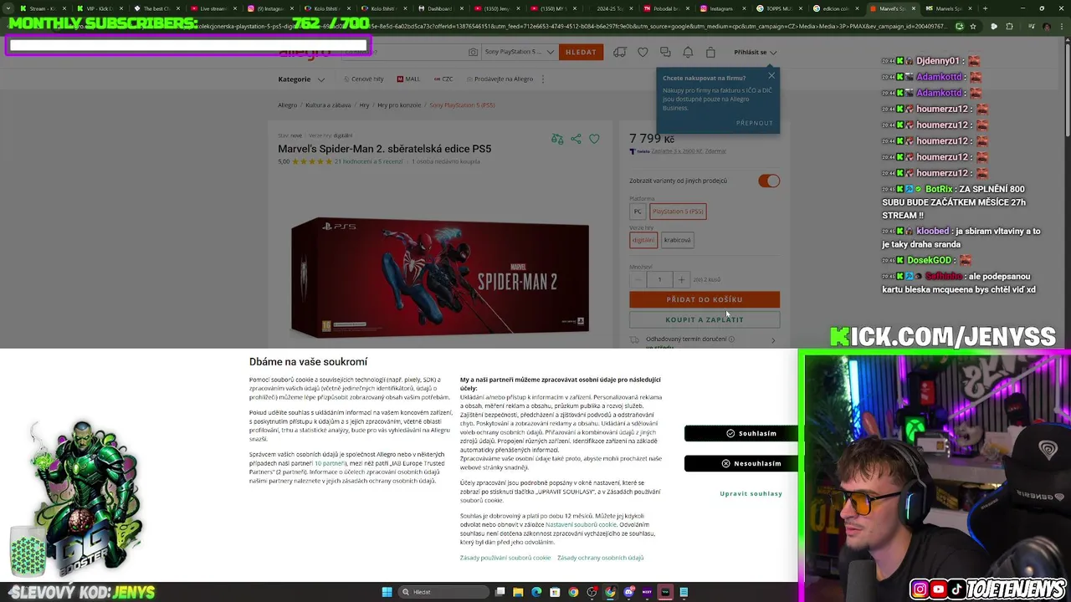Open Task View icon on taskbar
The image size is (1071, 602).
point(500,592)
